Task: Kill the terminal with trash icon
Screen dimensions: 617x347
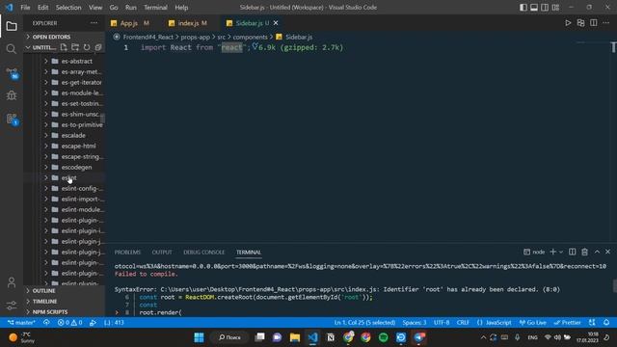Action: [x=585, y=252]
